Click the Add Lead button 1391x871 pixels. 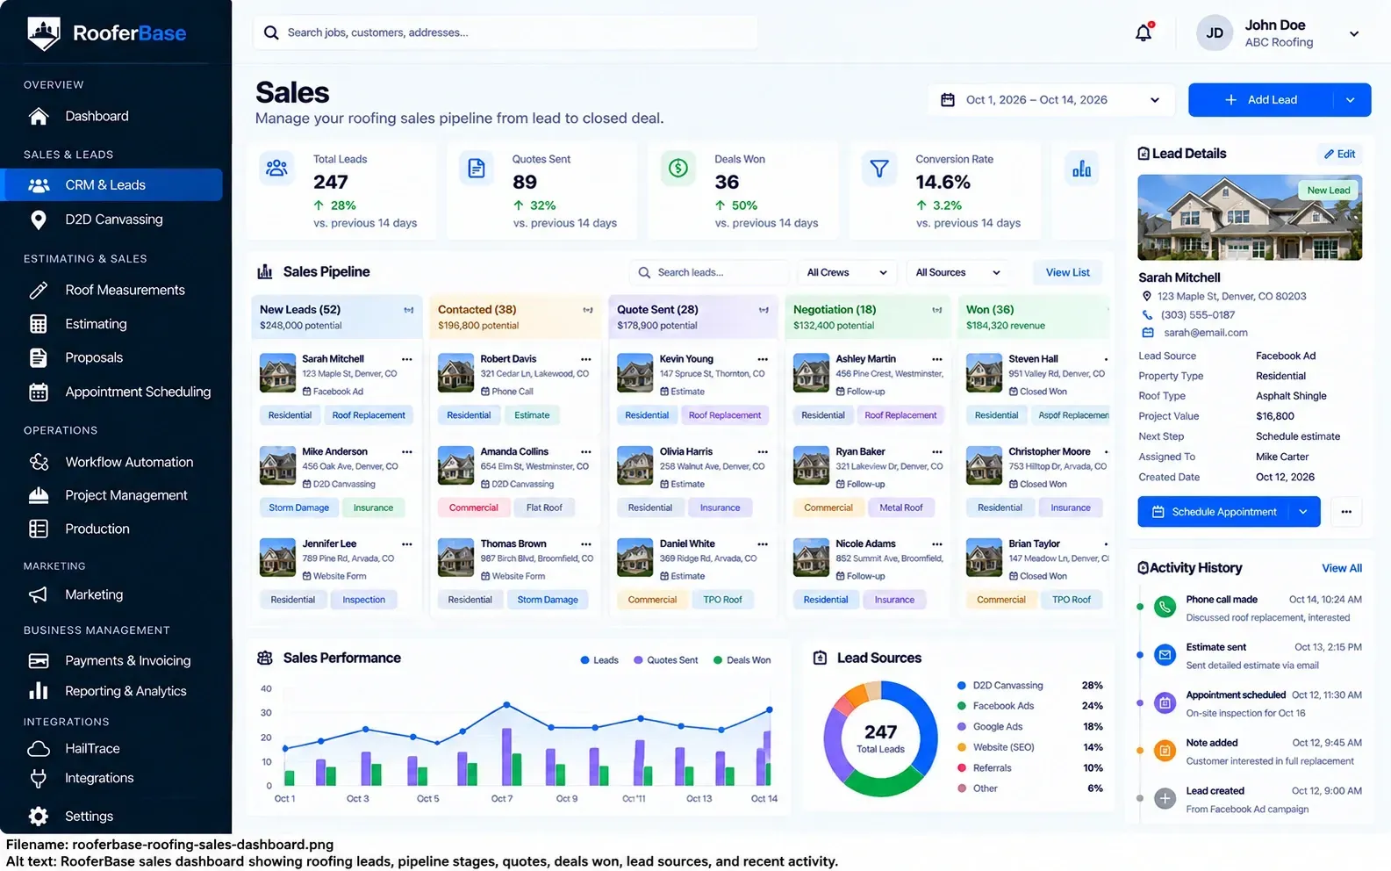click(1261, 100)
